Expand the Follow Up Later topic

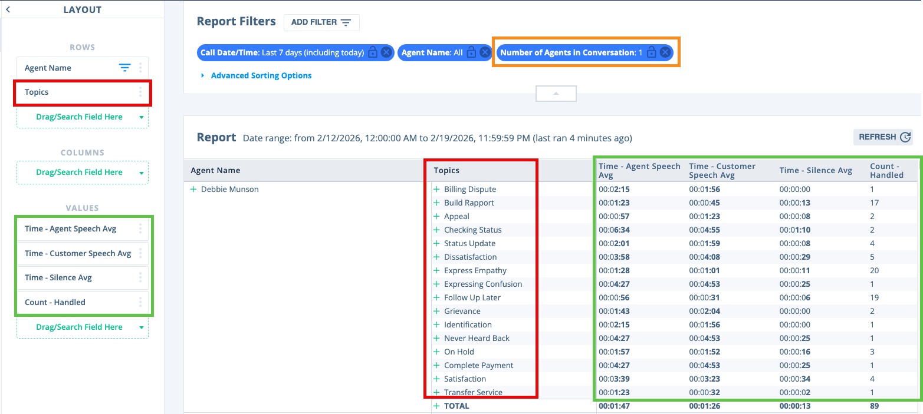[x=437, y=298]
